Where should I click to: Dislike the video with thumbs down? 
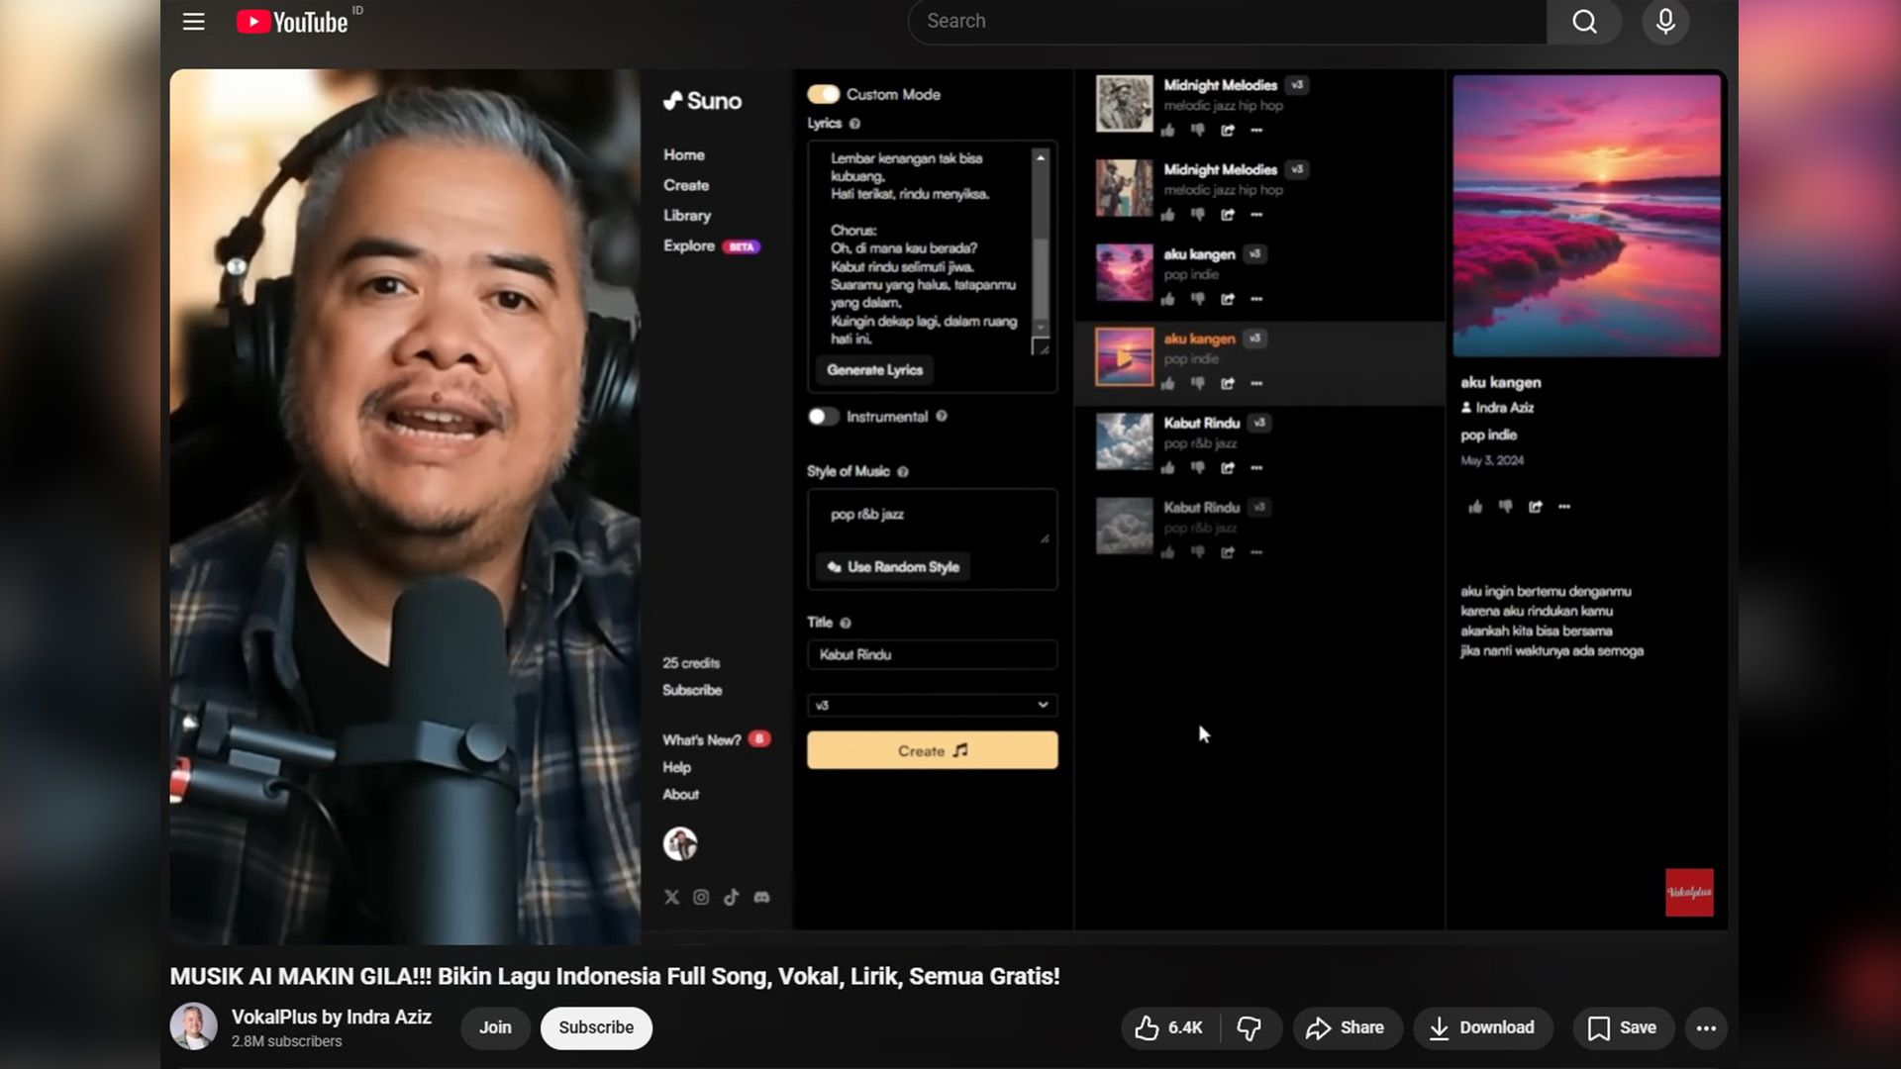(x=1250, y=1027)
